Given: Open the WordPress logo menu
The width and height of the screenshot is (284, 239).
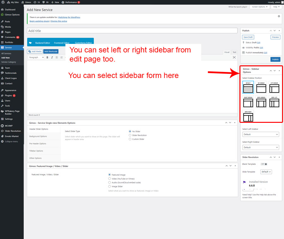Looking at the screenshot, I should click(x=3, y=2).
